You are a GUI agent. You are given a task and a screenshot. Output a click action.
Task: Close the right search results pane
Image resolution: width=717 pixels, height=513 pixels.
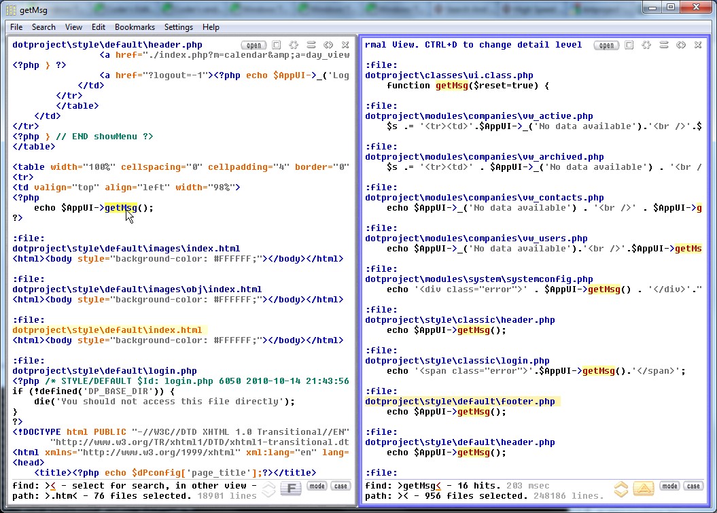coord(698,46)
